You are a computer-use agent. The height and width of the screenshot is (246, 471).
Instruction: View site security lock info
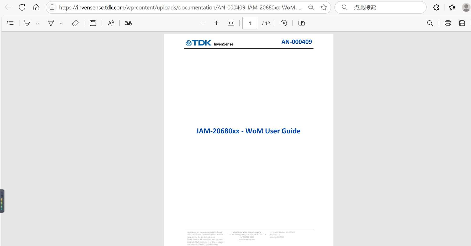[52, 7]
